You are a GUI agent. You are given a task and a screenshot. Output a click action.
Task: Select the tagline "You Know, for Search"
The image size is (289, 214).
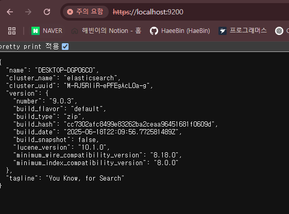click(85, 179)
